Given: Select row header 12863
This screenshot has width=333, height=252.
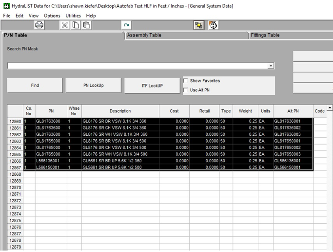Looking at the screenshot, I should click(15, 141).
